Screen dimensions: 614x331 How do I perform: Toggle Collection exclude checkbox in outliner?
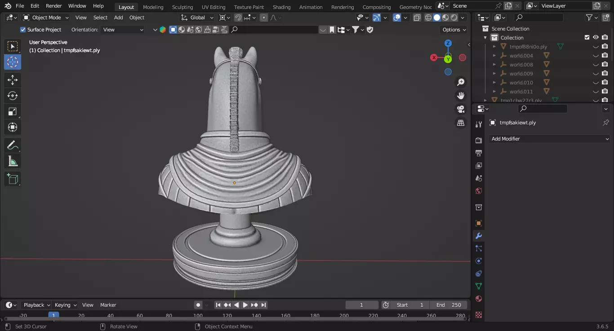[587, 38]
